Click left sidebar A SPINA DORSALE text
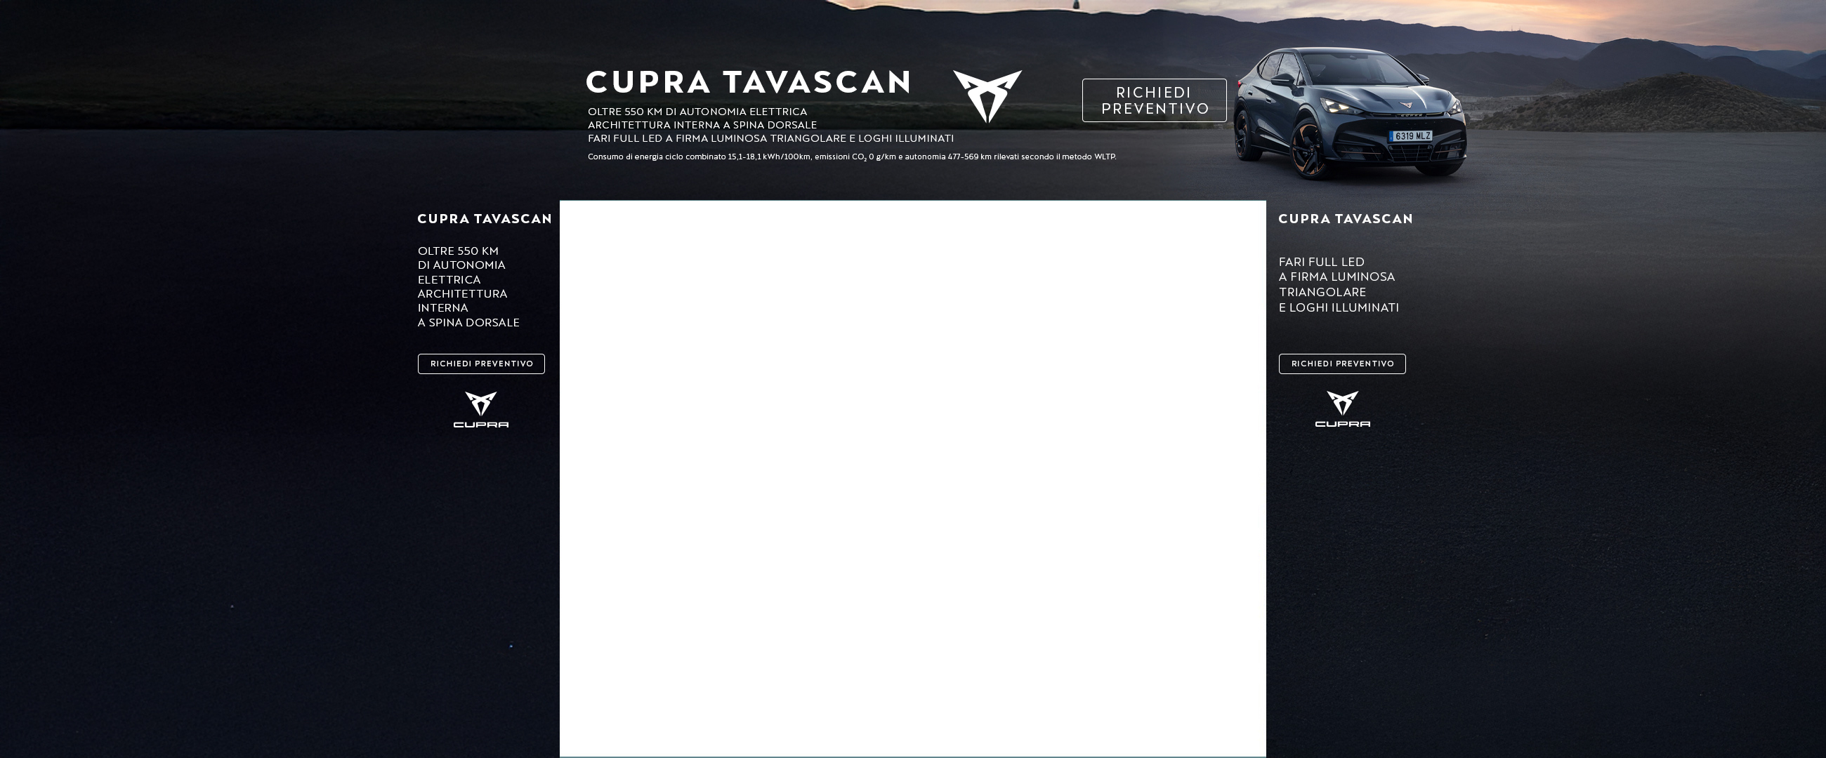Viewport: 1826px width, 758px height. pyautogui.click(x=468, y=323)
